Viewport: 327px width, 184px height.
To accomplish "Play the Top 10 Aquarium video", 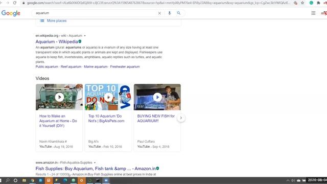I will [x=108, y=97].
